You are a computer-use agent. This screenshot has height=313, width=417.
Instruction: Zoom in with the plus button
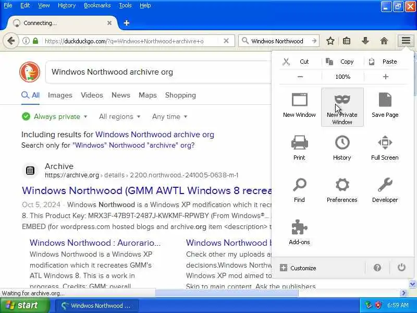385,77
